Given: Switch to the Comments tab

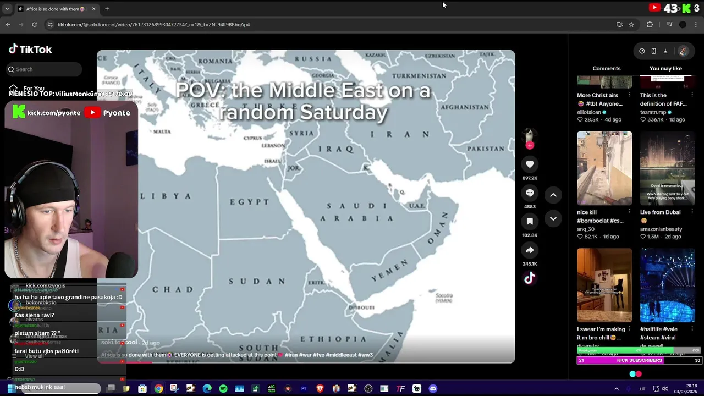Looking at the screenshot, I should pyautogui.click(x=606, y=68).
